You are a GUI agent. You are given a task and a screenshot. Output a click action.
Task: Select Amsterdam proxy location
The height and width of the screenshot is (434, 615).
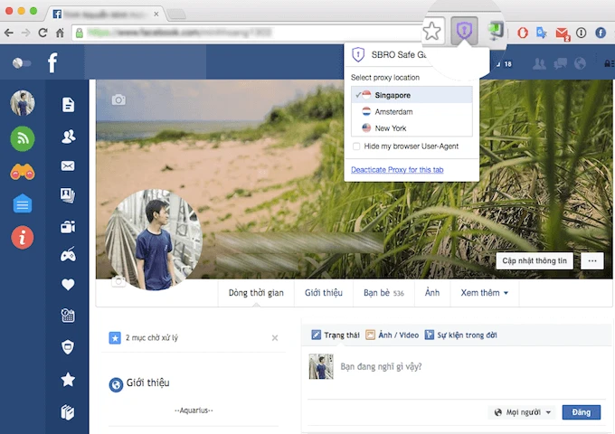[393, 111]
